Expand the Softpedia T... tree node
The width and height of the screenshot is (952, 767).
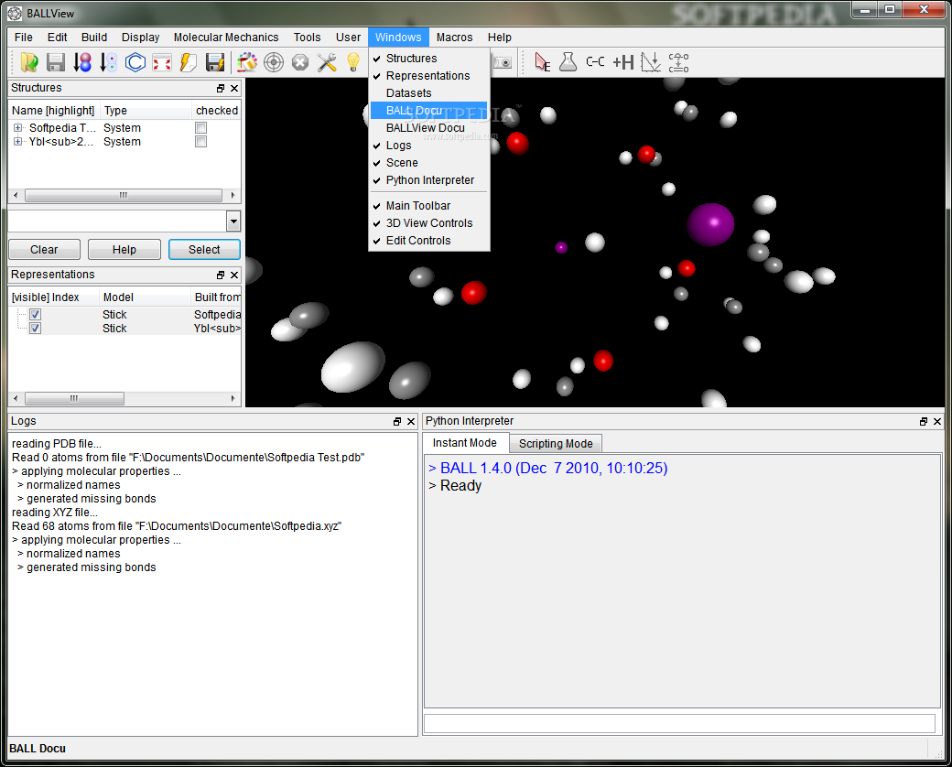pos(18,127)
